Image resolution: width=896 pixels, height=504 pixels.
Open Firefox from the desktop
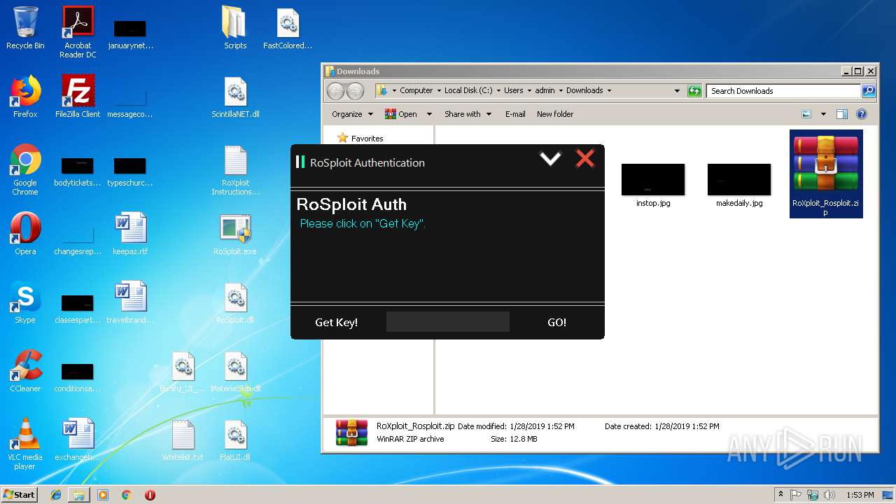(25, 97)
